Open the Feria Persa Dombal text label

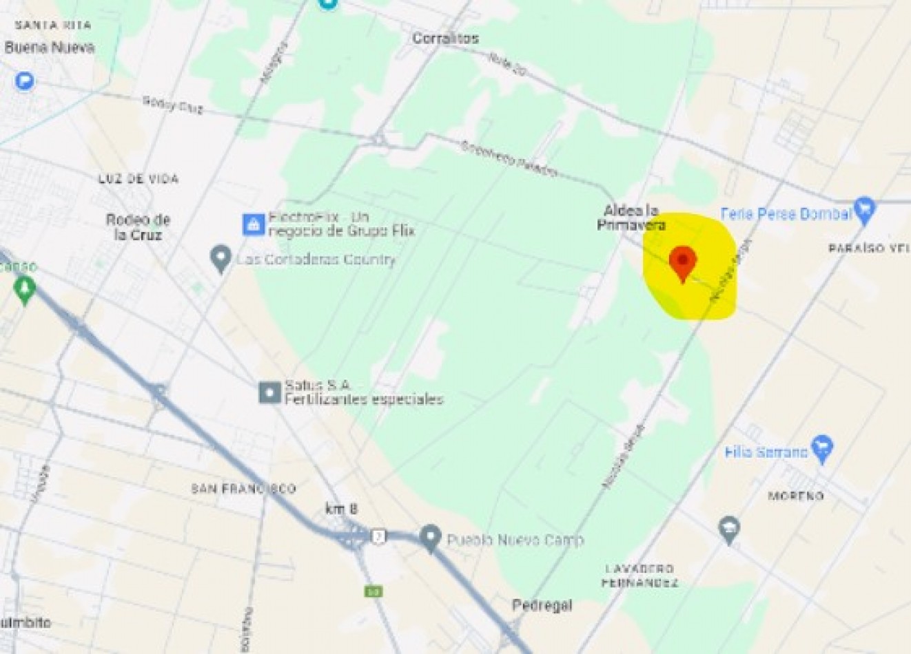tap(786, 214)
